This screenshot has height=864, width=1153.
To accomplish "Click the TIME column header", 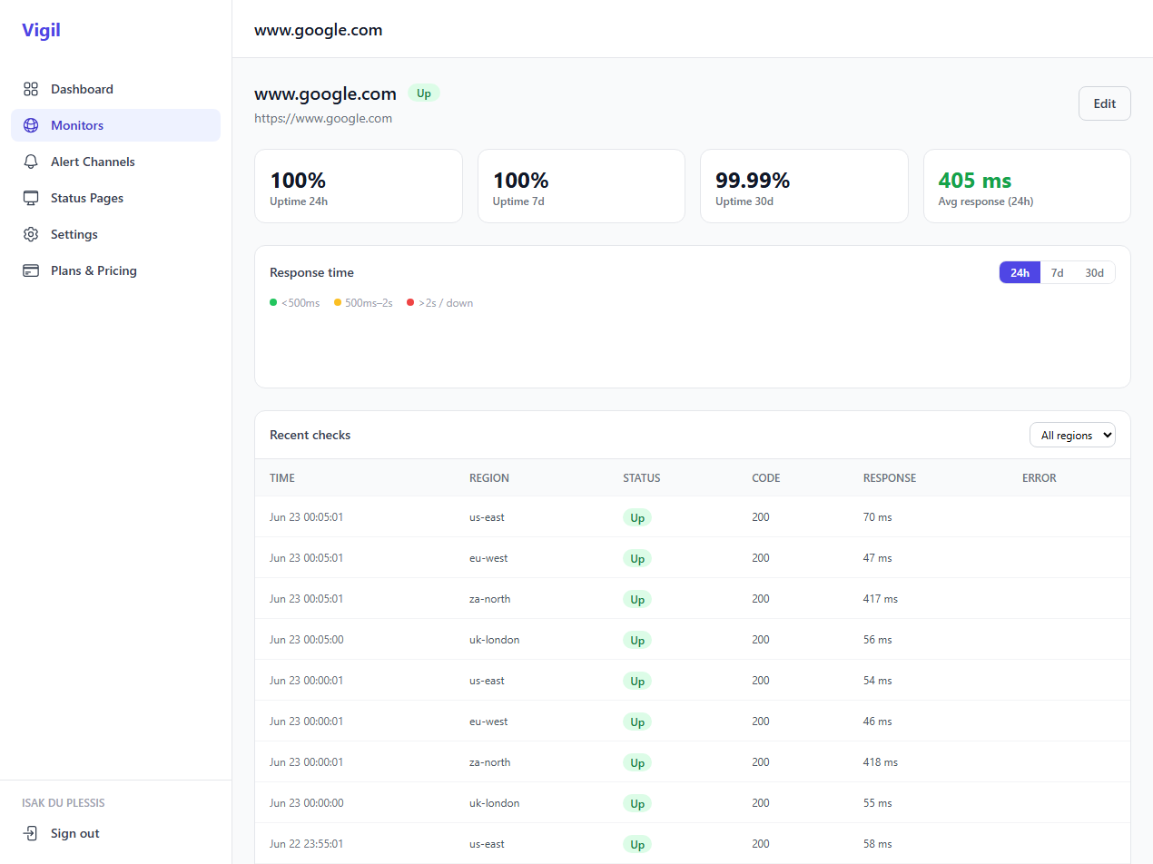I will point(282,477).
